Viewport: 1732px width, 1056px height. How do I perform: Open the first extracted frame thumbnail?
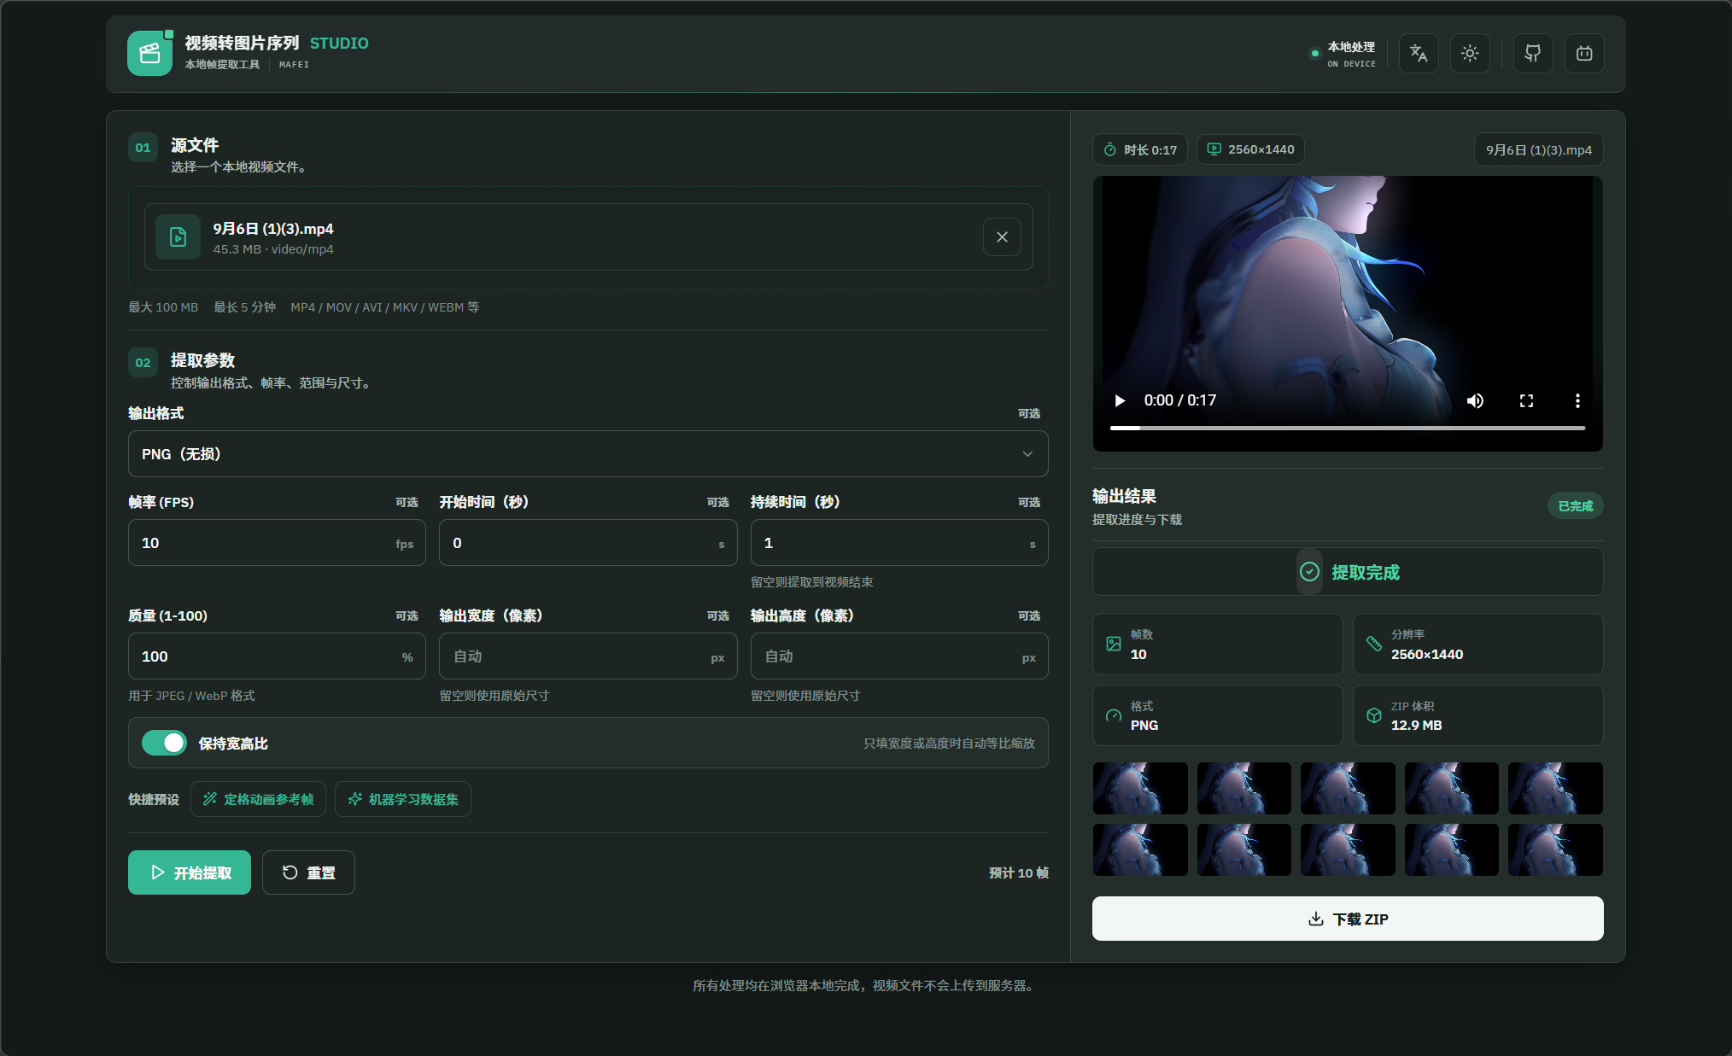pos(1140,788)
